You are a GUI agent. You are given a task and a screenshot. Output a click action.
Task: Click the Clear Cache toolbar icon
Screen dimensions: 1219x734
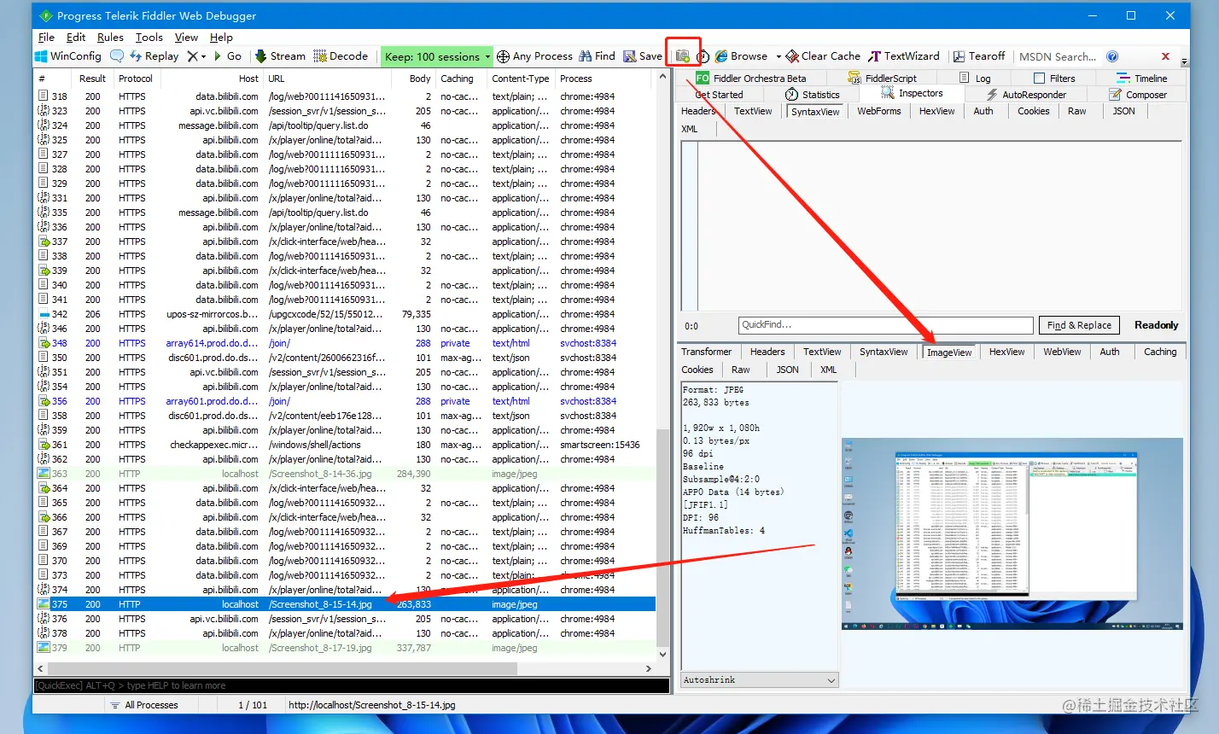(x=792, y=56)
